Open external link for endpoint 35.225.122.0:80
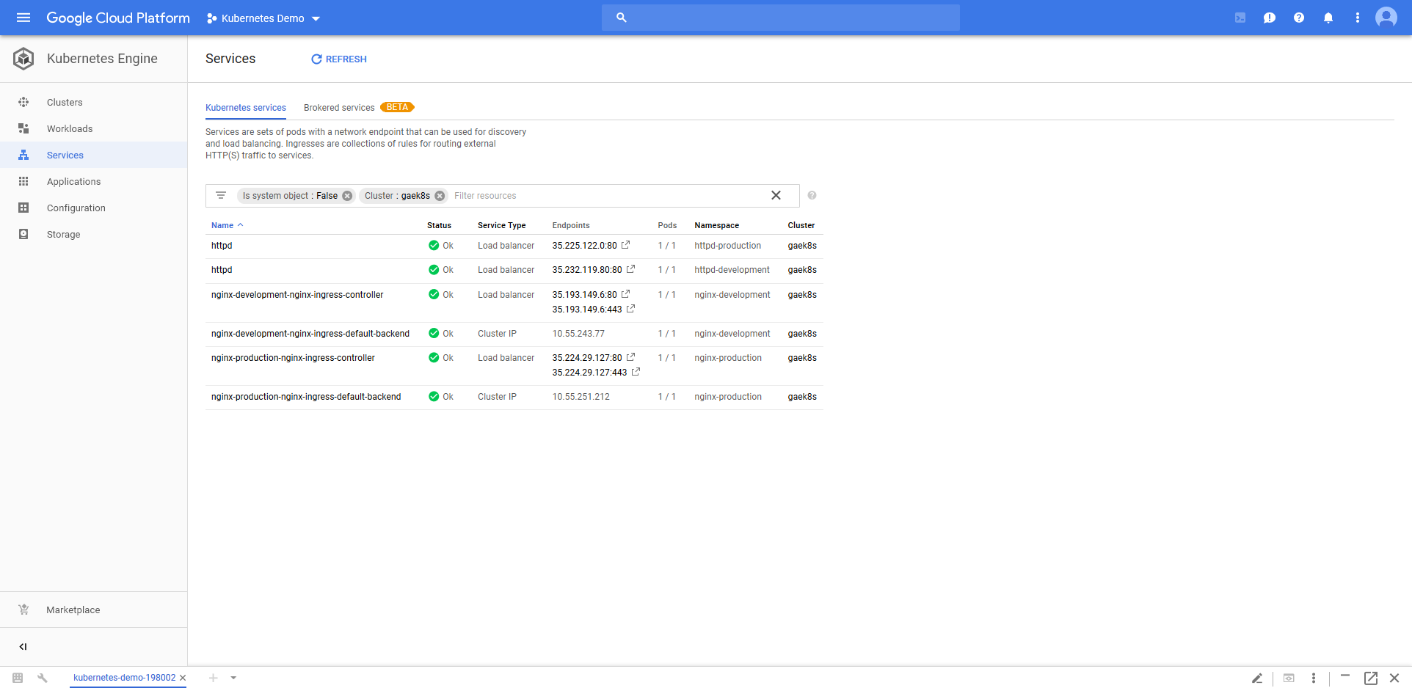1412x688 pixels. coord(626,245)
